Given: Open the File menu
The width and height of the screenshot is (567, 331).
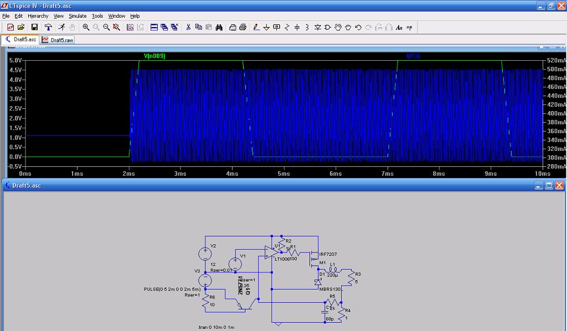Looking at the screenshot, I should tap(6, 16).
